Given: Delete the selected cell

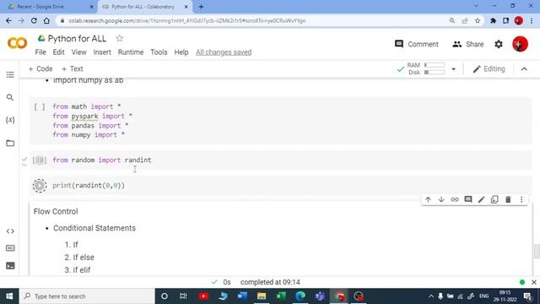Looking at the screenshot, I should click(x=508, y=199).
